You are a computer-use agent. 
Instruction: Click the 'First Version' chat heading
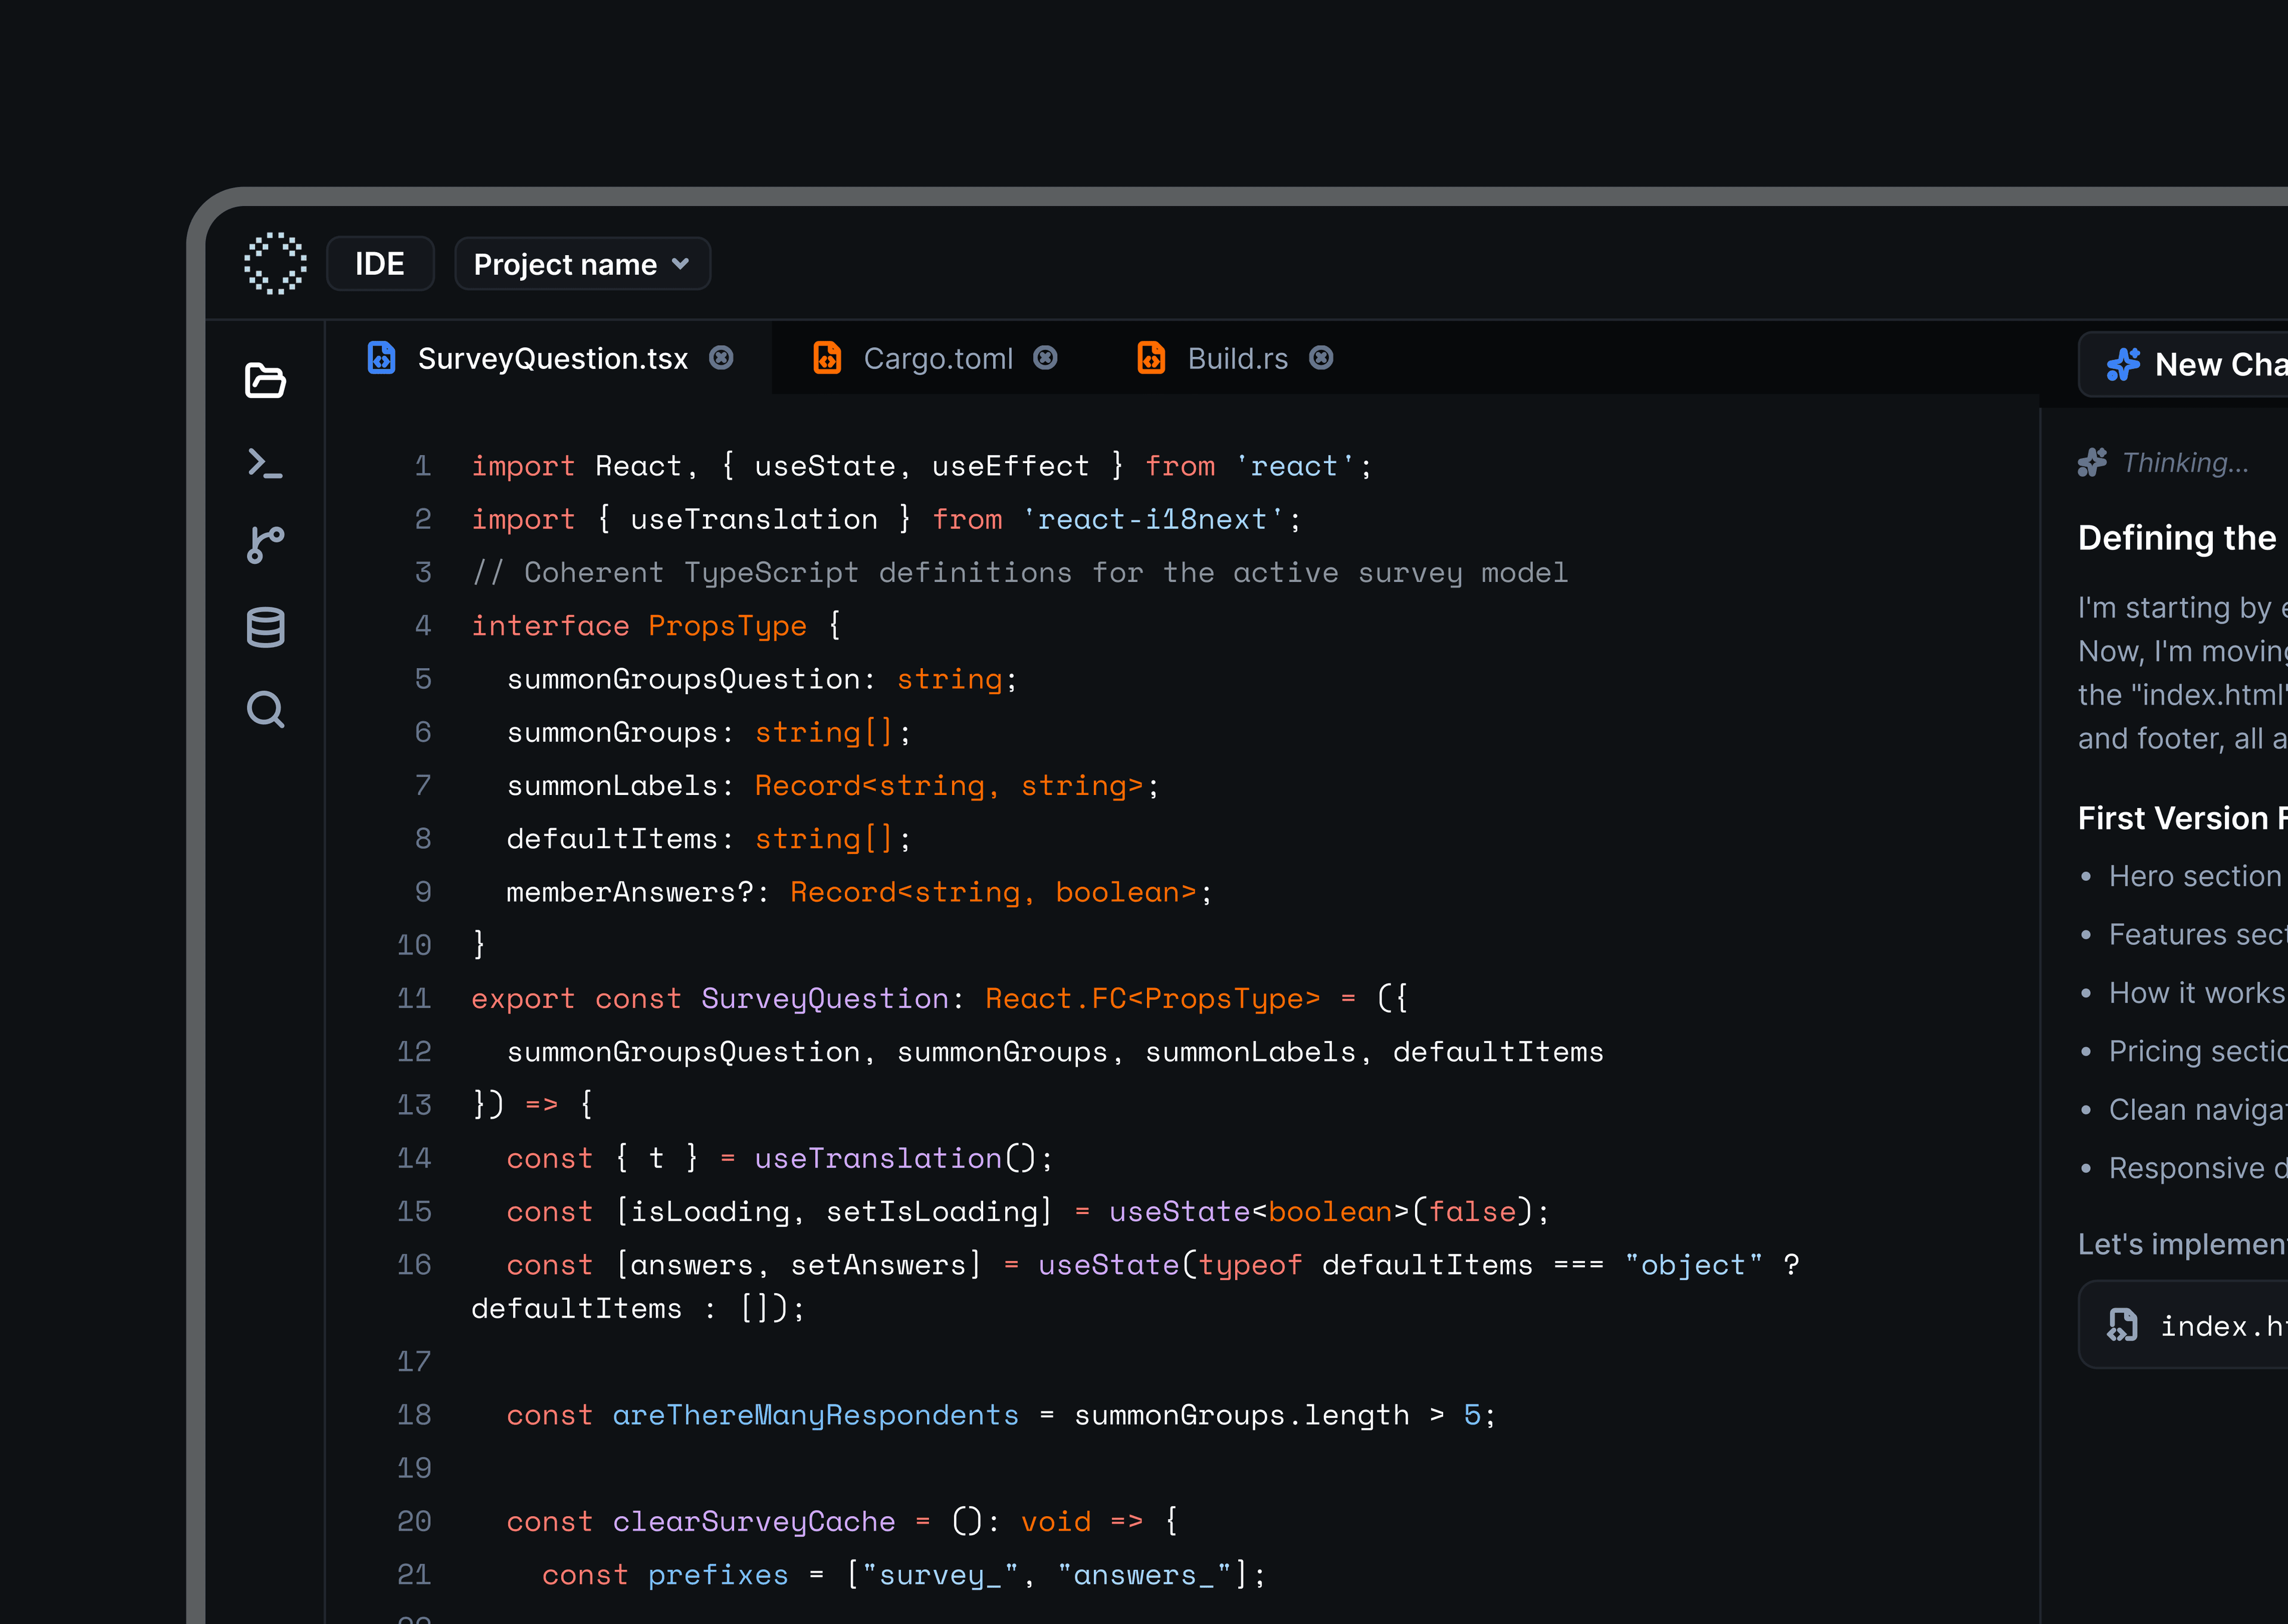pos(2183,818)
